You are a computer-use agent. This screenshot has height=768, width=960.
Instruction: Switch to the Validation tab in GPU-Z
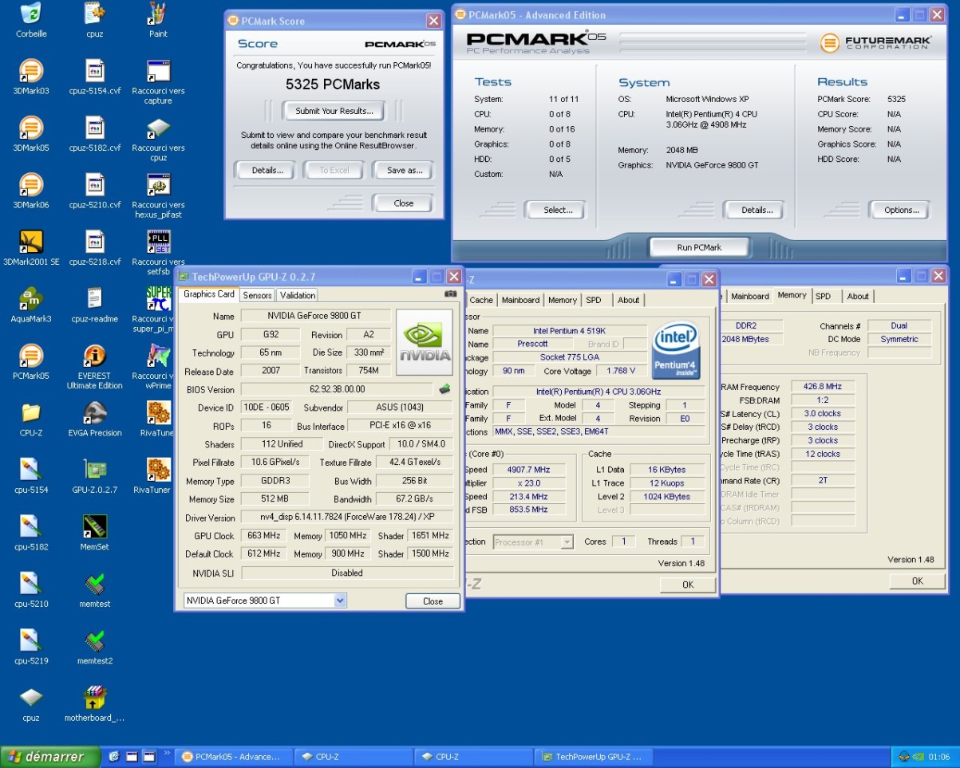click(298, 295)
